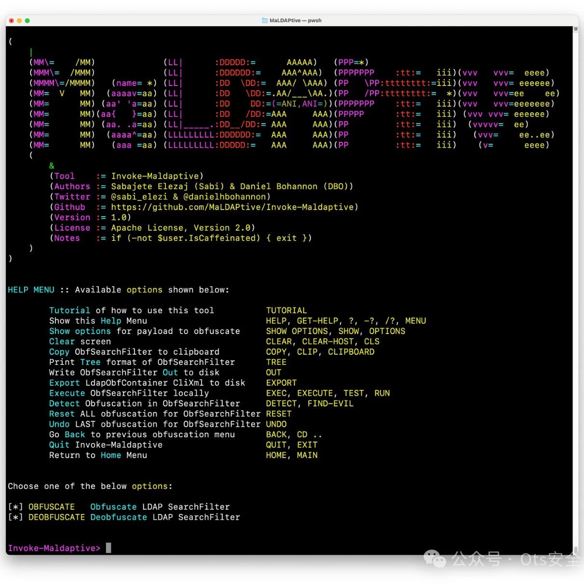The height and width of the screenshot is (584, 584).
Task: Click the Undo LAST obfuscation description
Action: click(x=155, y=424)
